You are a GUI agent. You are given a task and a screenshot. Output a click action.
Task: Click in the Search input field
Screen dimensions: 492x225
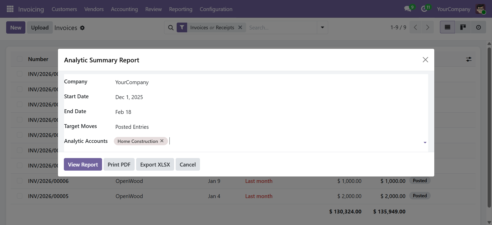click(282, 27)
